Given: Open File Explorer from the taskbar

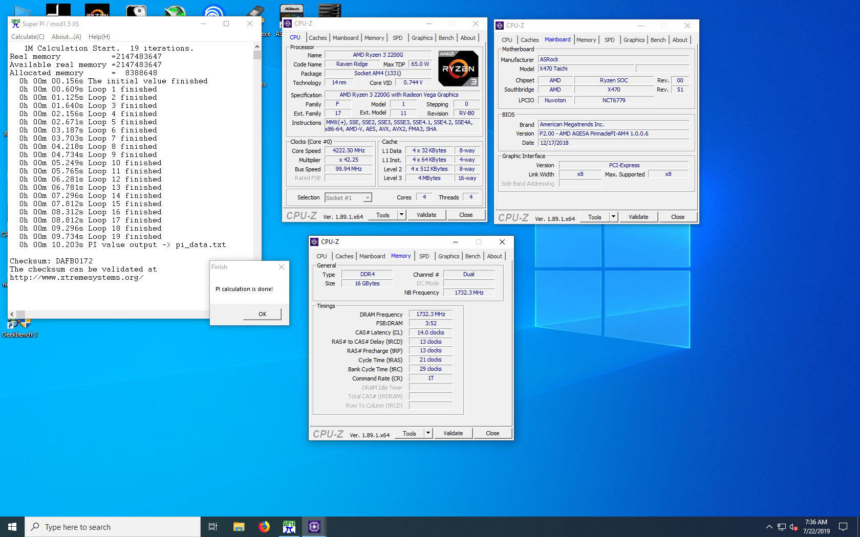Looking at the screenshot, I should click(239, 527).
